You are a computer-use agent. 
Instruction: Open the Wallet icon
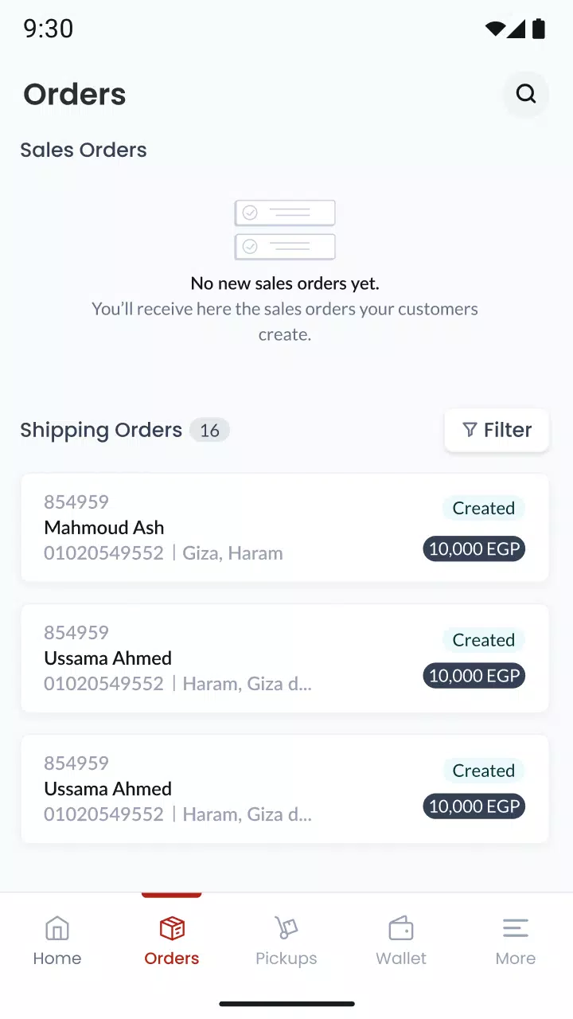click(401, 928)
